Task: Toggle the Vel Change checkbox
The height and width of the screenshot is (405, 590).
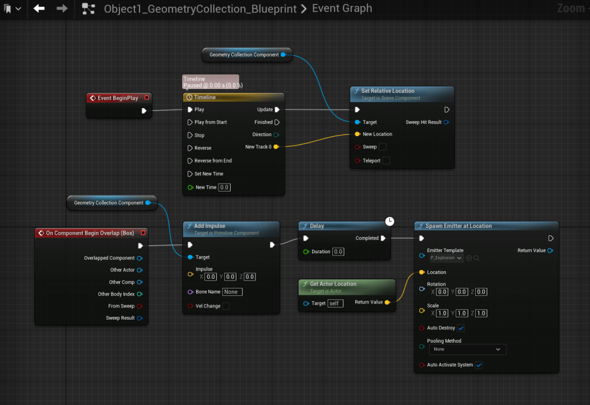Action: click(x=226, y=306)
